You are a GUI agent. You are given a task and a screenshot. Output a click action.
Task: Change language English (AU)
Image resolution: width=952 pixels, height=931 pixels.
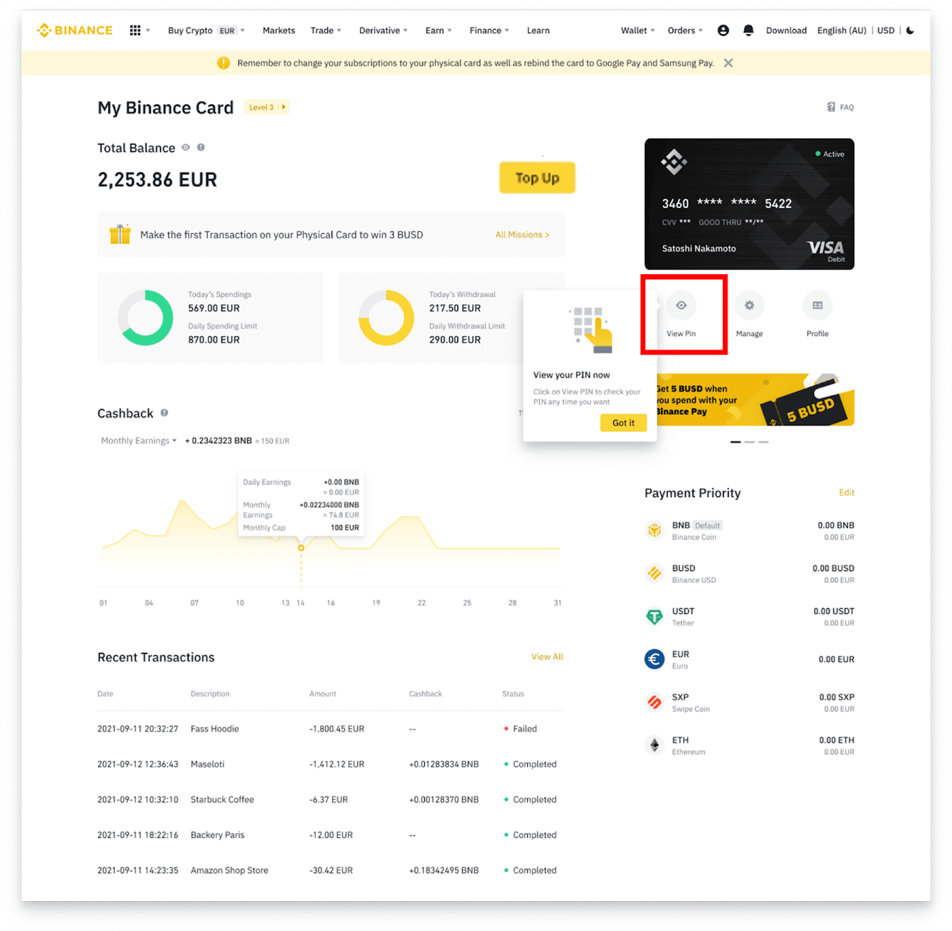tap(842, 30)
